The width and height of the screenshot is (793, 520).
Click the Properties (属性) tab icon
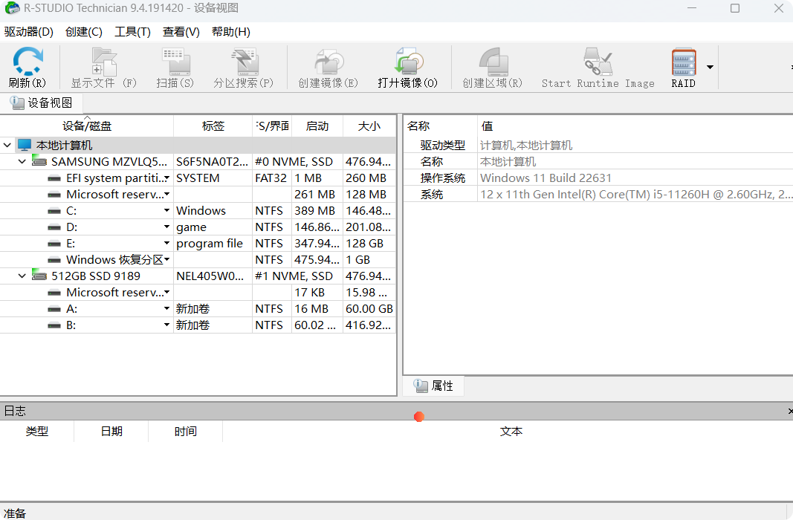click(421, 386)
